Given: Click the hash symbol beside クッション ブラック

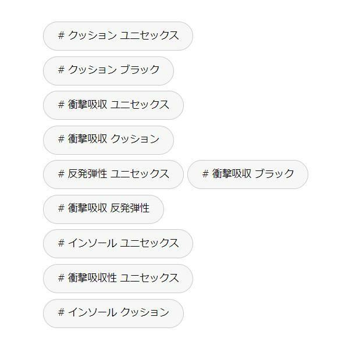Looking at the screenshot, I should (61, 70).
